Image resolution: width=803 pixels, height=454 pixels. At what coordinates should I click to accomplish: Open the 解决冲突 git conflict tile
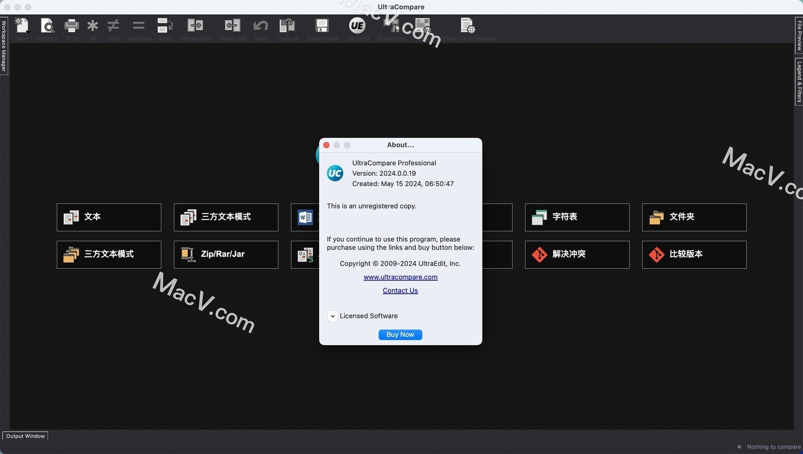pyautogui.click(x=577, y=254)
